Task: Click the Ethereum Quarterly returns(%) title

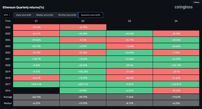Action: [23, 7]
